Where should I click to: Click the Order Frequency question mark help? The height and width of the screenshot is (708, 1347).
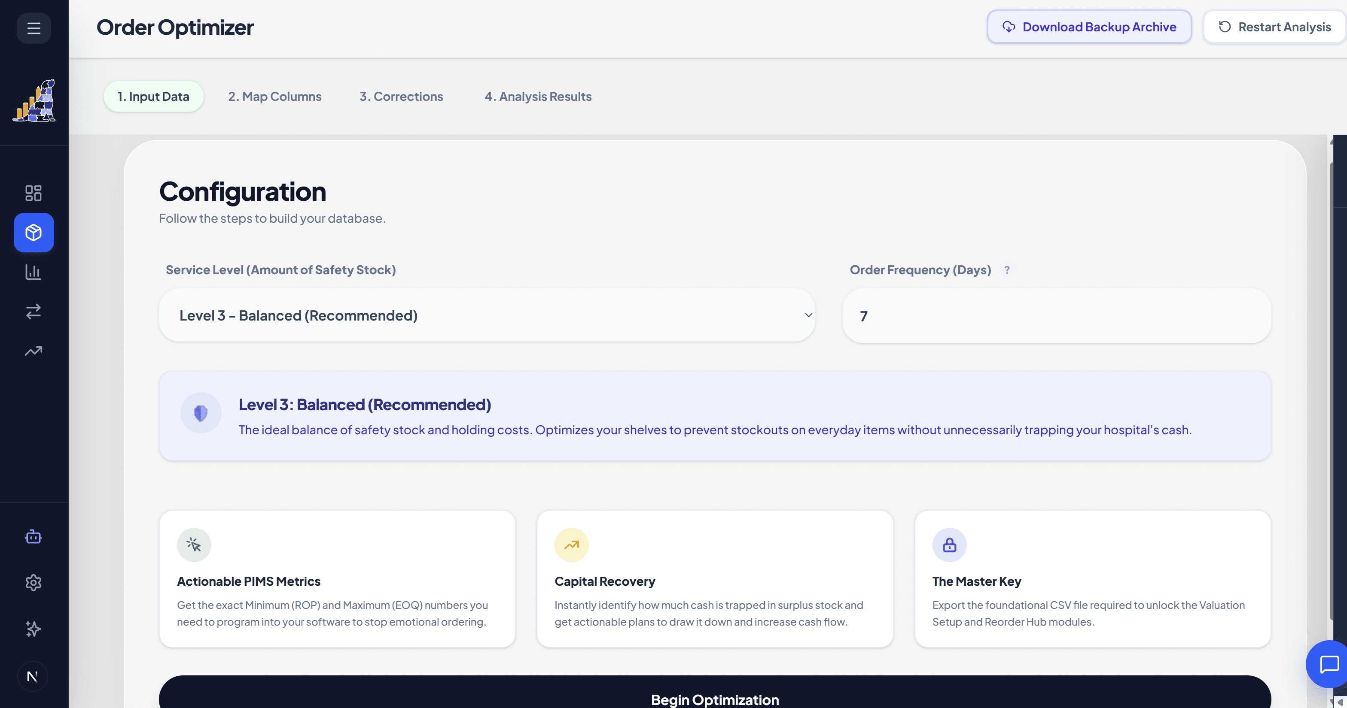point(1006,270)
